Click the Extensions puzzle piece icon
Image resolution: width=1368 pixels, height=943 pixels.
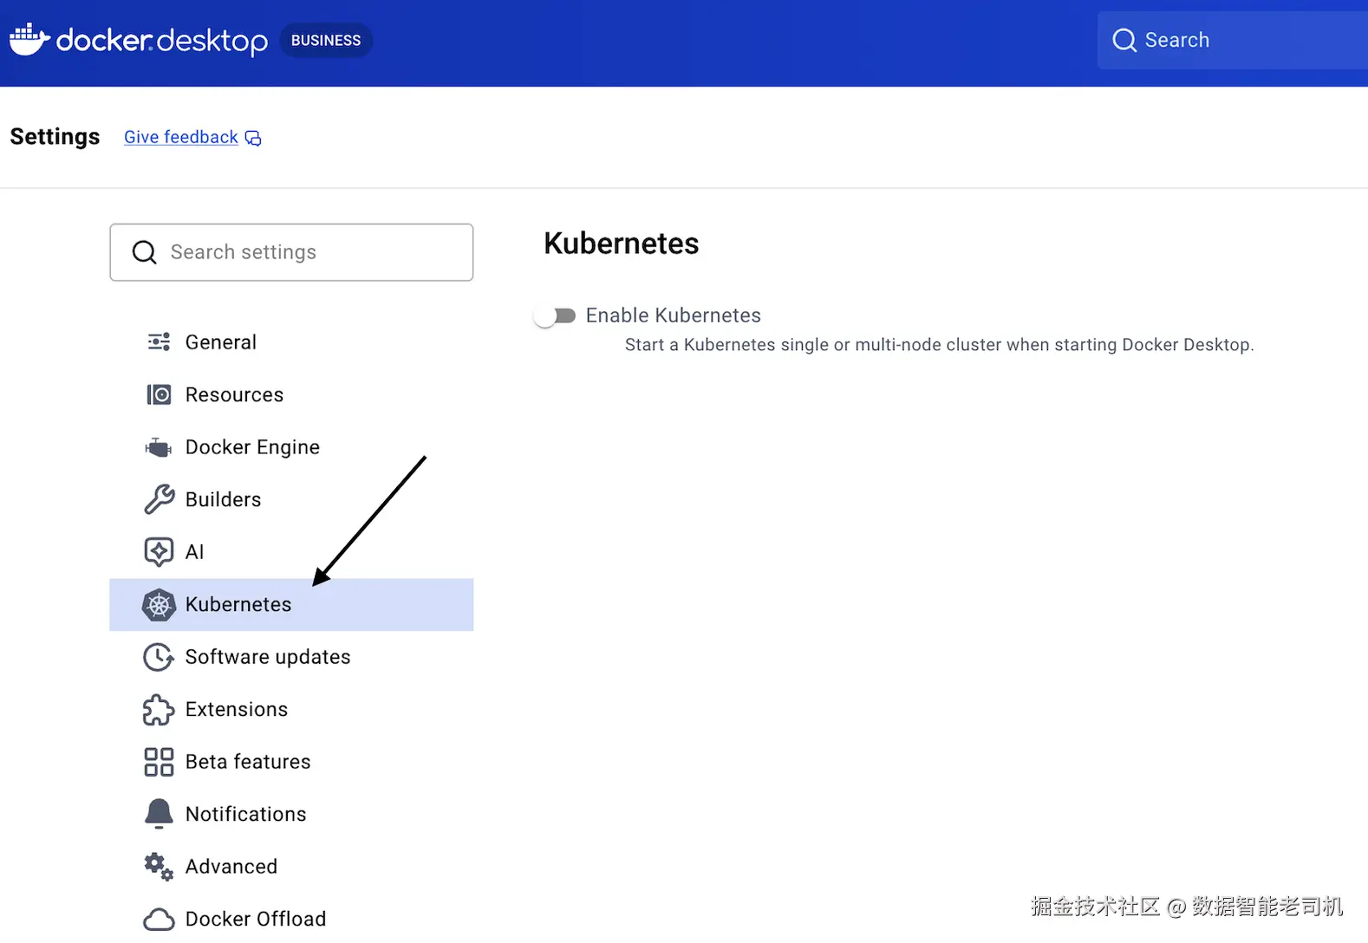tap(159, 709)
